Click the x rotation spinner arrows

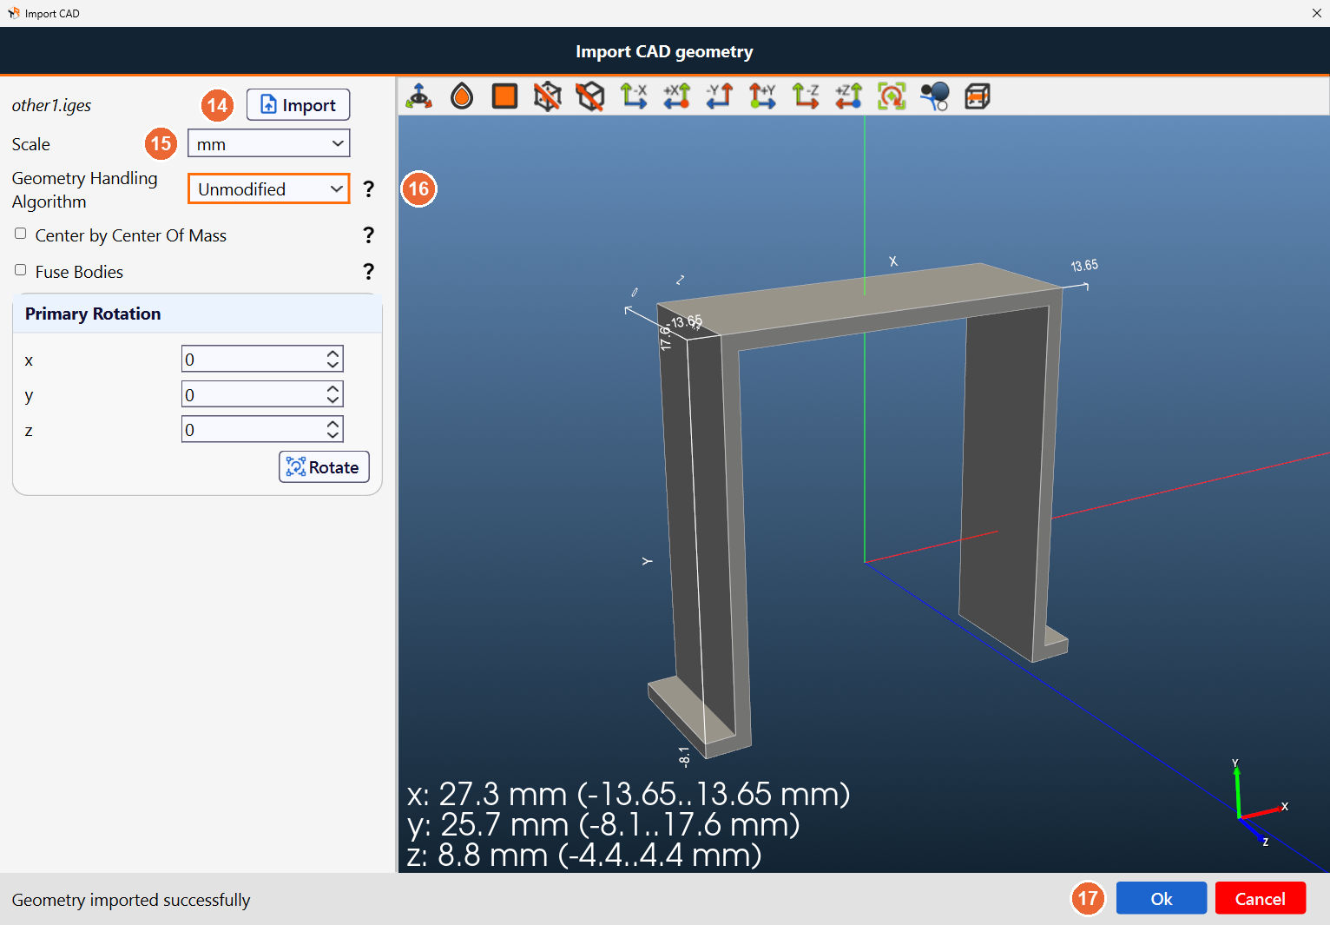(x=333, y=359)
